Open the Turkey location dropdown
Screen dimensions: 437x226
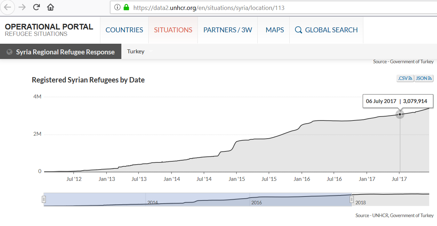139,52
